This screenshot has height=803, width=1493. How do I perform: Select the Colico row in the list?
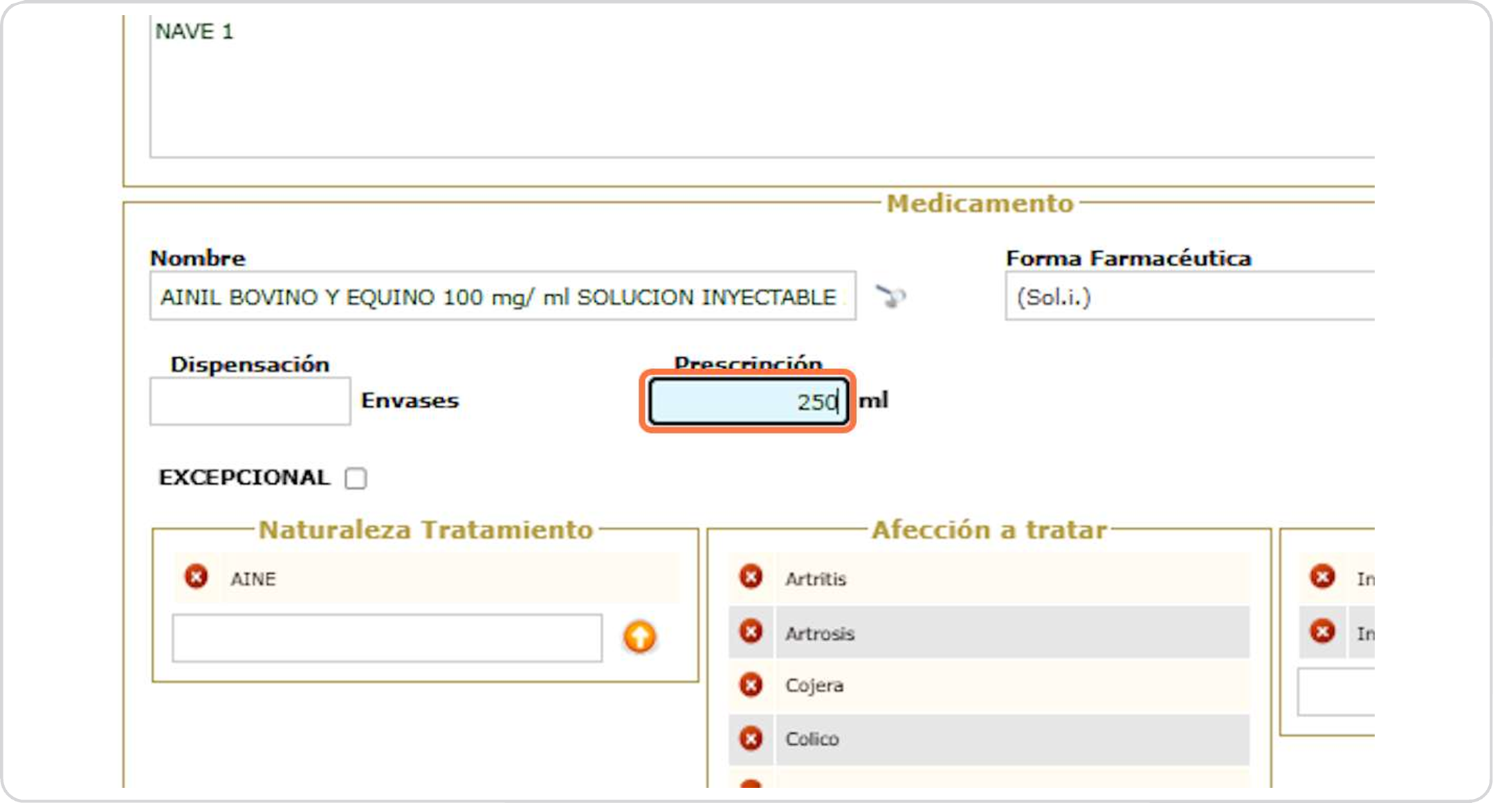coord(1010,739)
